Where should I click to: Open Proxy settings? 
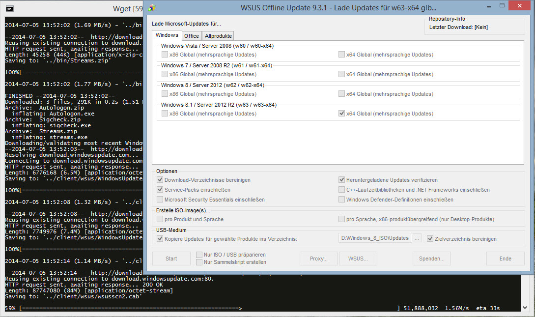pos(319,259)
